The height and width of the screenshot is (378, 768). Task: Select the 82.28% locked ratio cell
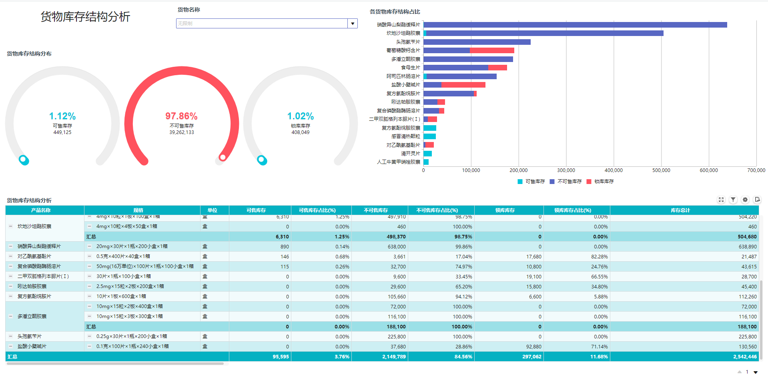coord(577,257)
